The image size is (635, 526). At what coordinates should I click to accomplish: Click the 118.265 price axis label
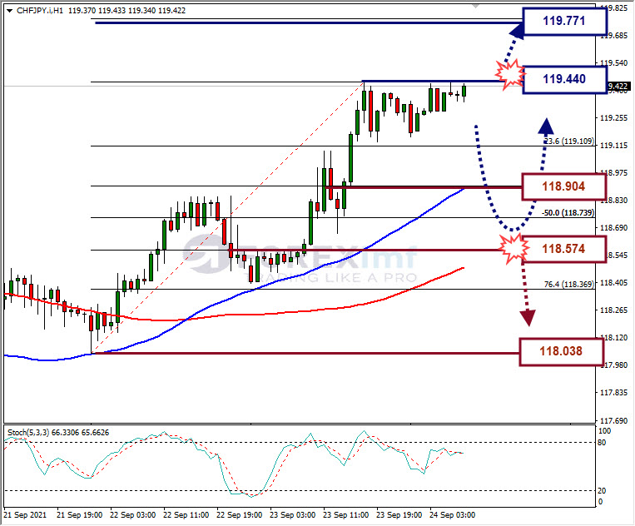click(613, 310)
